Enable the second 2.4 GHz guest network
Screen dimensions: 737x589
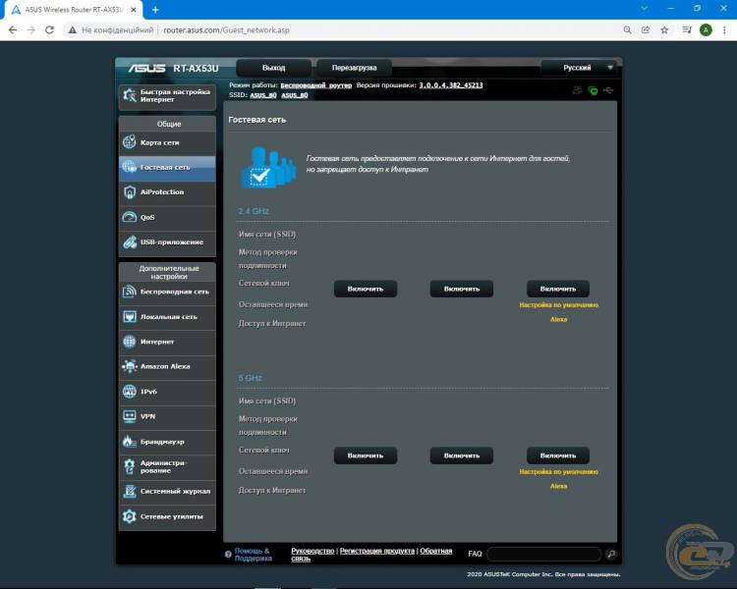462,289
